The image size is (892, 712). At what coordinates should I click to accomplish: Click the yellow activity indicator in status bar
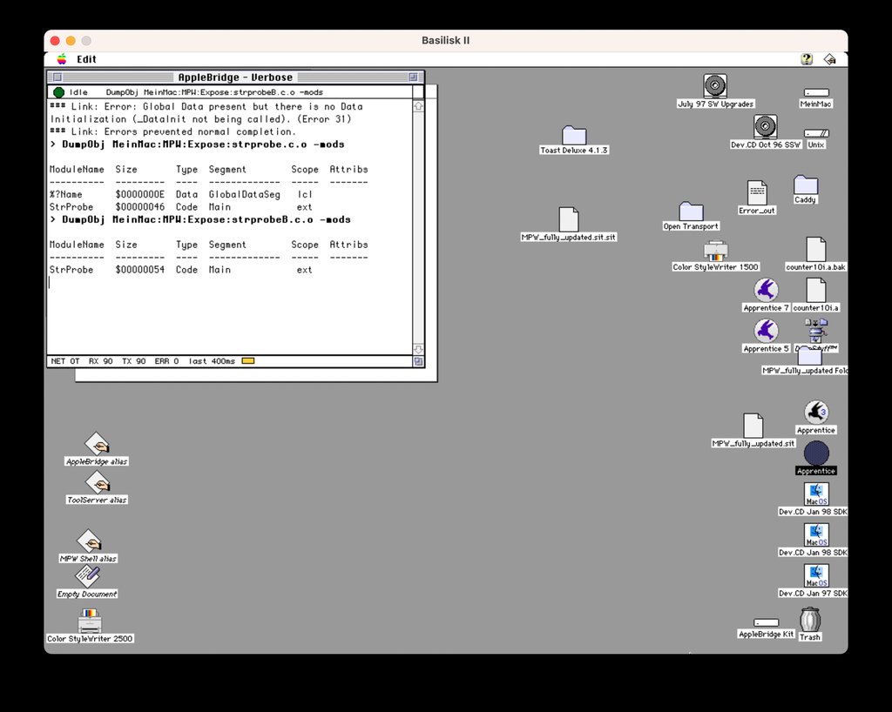[x=248, y=361]
